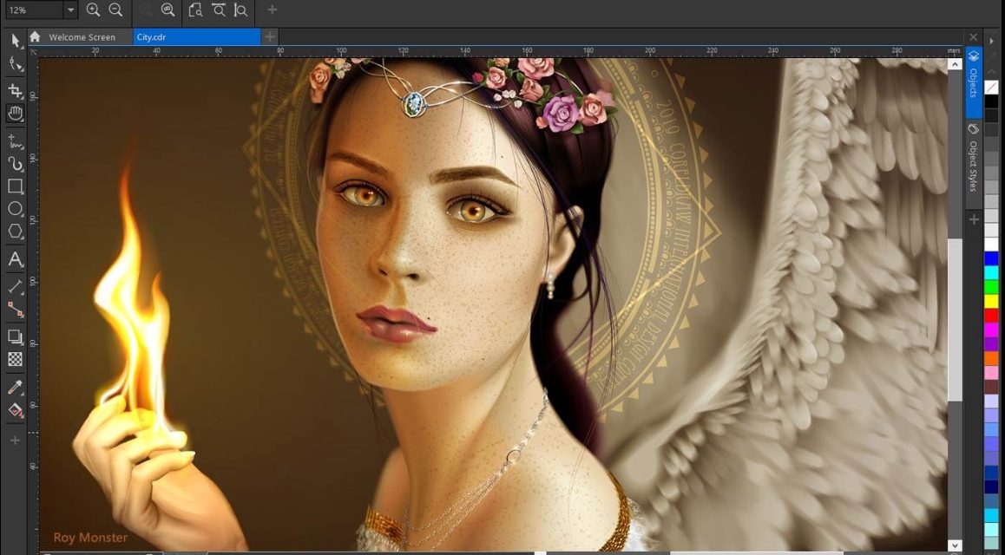Close the docker panel with X
1005x555 pixels.
point(974,38)
